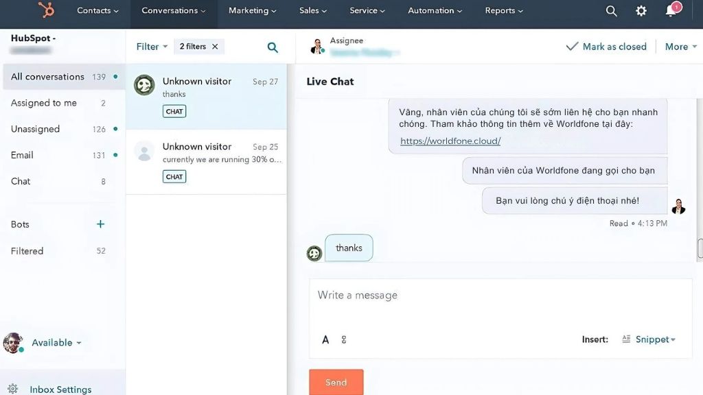Click the HubSpot sprocket logo
The width and height of the screenshot is (703, 395).
(46, 10)
